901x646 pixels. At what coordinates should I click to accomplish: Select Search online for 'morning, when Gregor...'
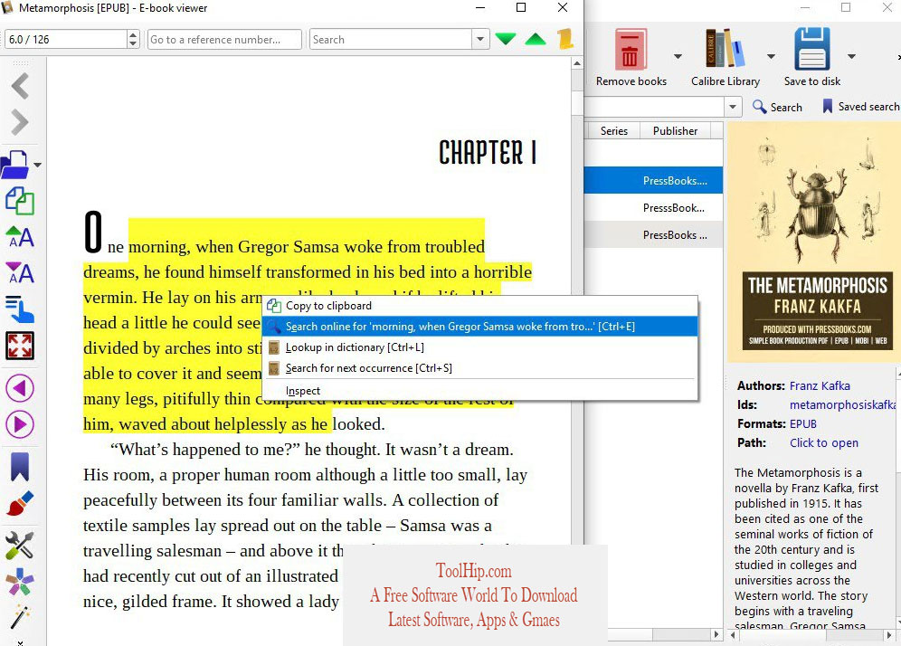(479, 327)
